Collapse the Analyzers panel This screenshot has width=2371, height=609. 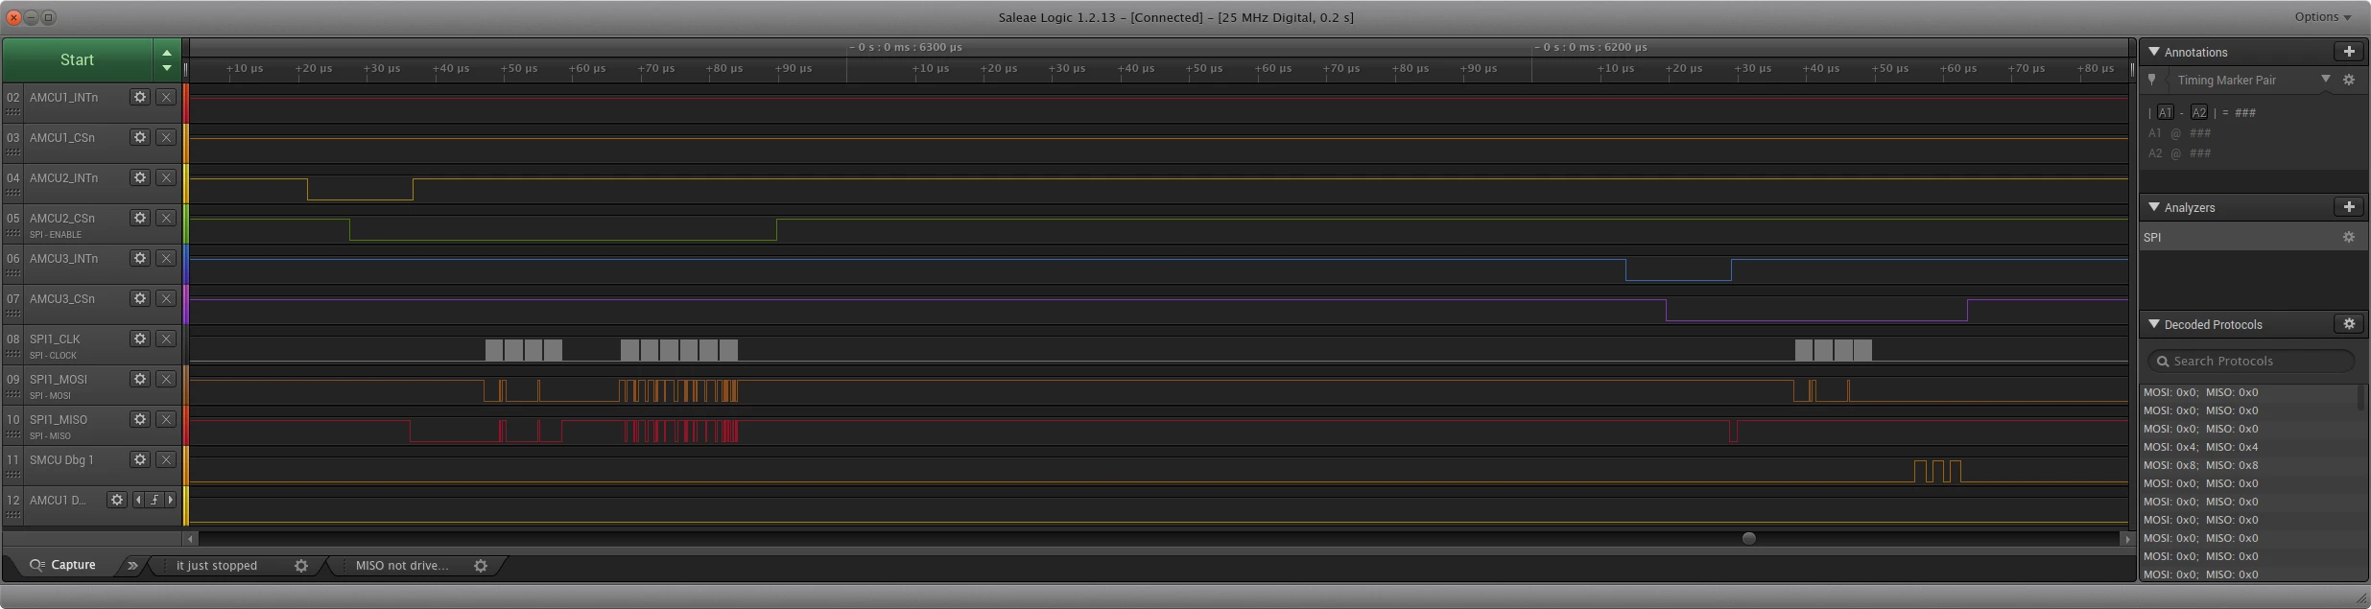2154,207
